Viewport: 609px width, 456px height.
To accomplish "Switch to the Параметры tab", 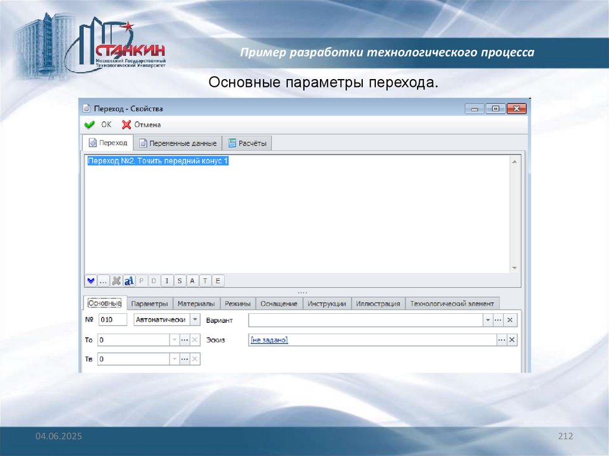I will click(x=149, y=304).
